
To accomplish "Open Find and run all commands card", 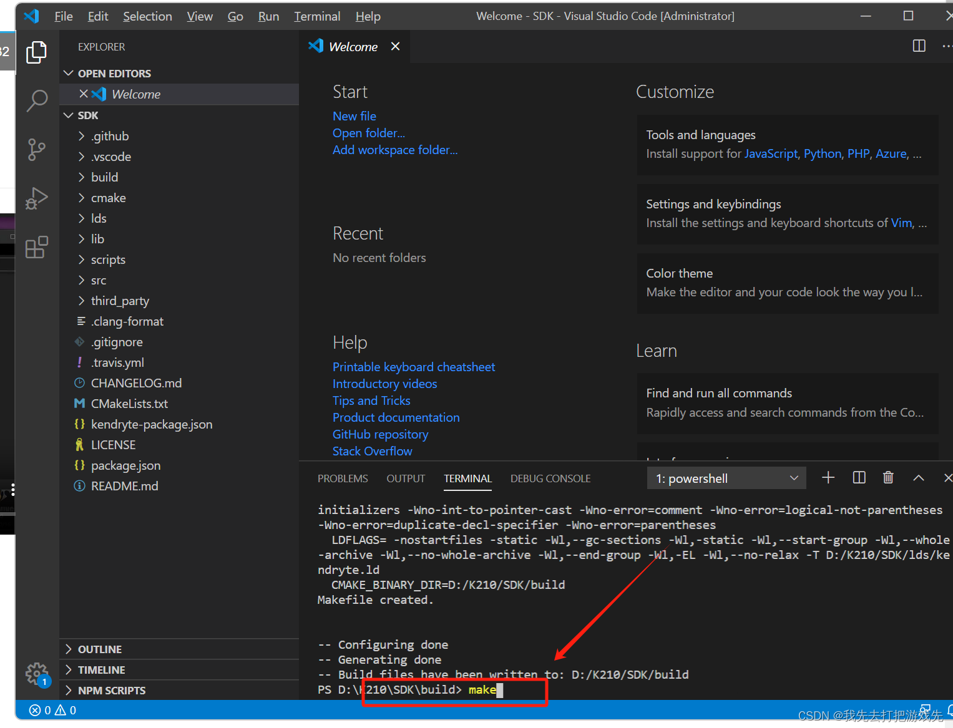I will pos(788,403).
